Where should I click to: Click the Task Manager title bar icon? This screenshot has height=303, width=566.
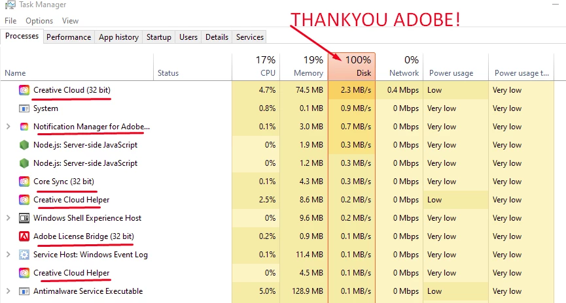tap(10, 5)
